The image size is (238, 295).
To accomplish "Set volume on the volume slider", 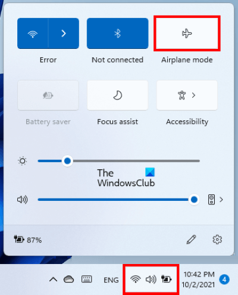I will coord(118,200).
